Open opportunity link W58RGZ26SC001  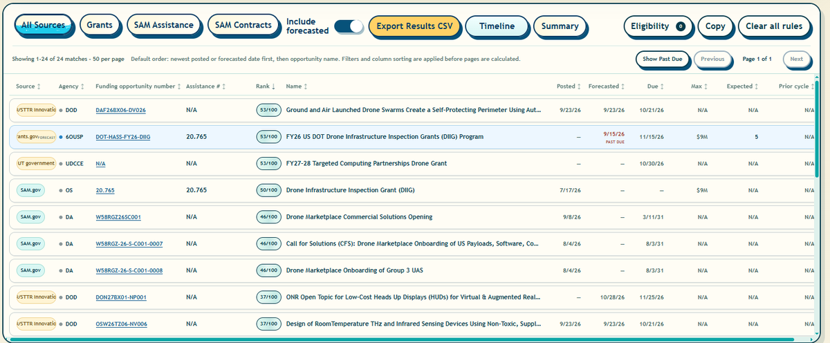click(118, 217)
